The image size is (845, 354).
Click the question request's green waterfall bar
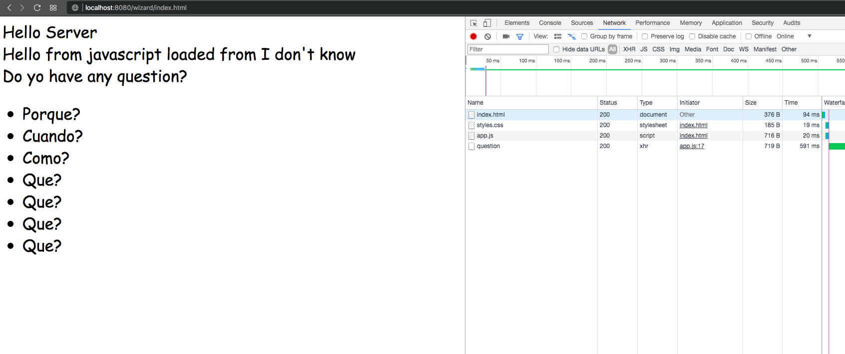(837, 146)
